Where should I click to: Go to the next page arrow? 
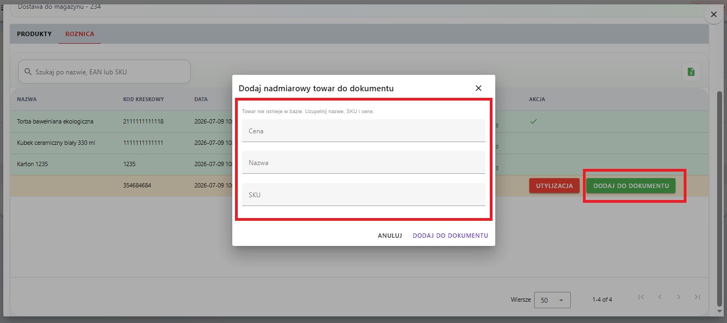click(x=678, y=297)
